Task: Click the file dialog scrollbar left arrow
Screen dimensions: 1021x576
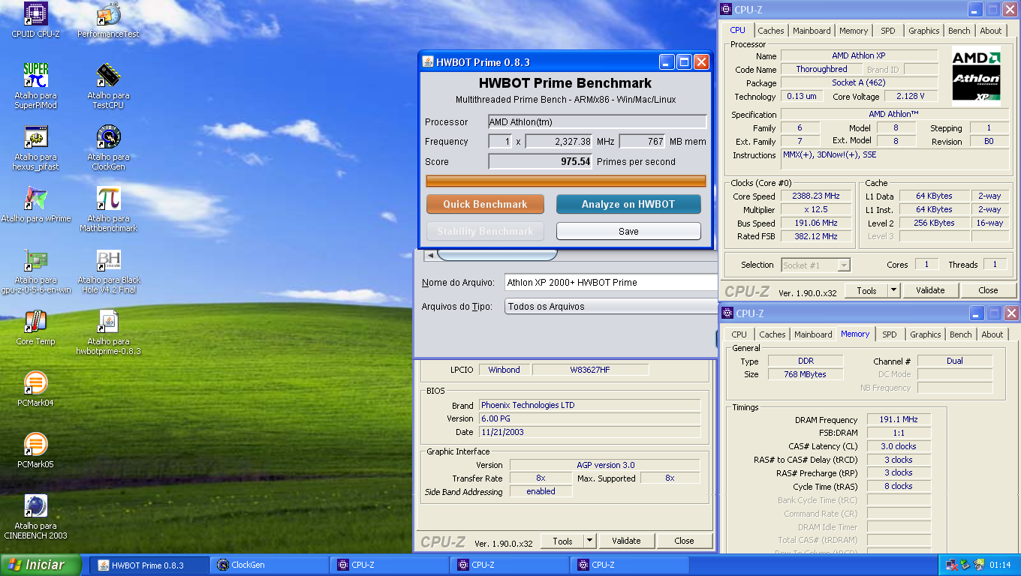Action: coord(430,255)
